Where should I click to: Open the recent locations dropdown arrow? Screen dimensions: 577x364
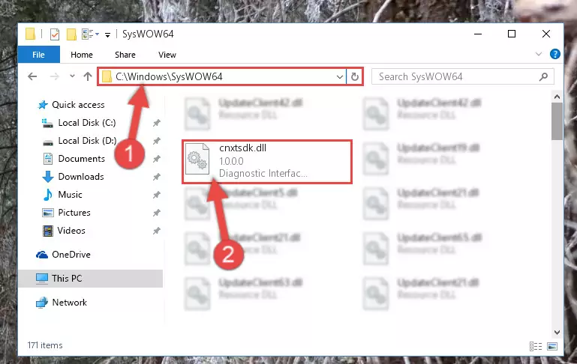point(72,76)
